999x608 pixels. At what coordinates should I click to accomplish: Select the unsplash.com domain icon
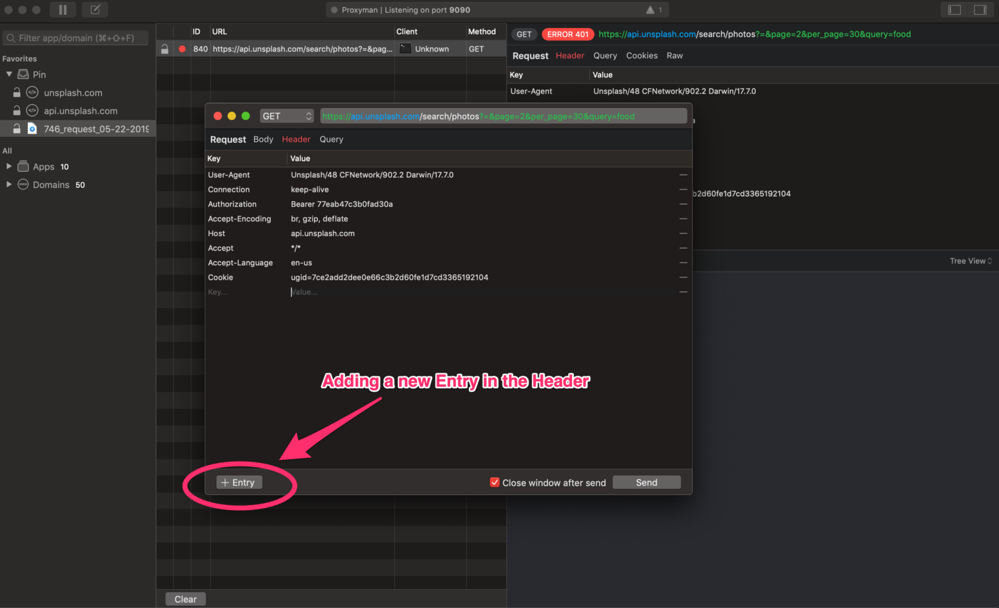coord(32,92)
